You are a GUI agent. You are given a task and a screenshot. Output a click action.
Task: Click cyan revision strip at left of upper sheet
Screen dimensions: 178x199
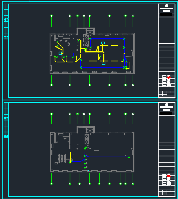click(x=6, y=22)
